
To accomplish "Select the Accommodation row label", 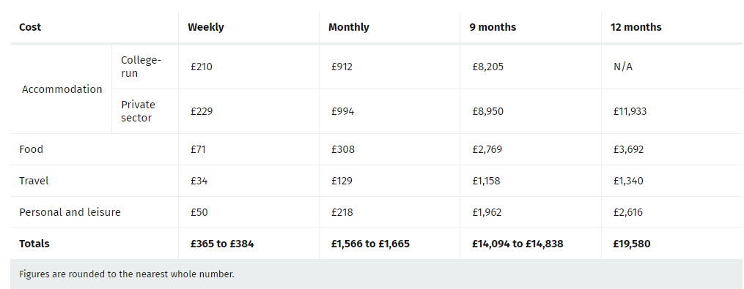I will 62,89.
